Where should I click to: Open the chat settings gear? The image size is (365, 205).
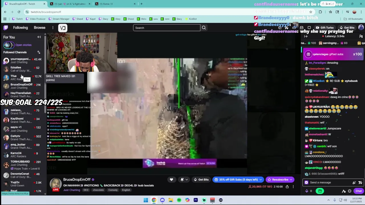pyautogui.click(x=350, y=191)
